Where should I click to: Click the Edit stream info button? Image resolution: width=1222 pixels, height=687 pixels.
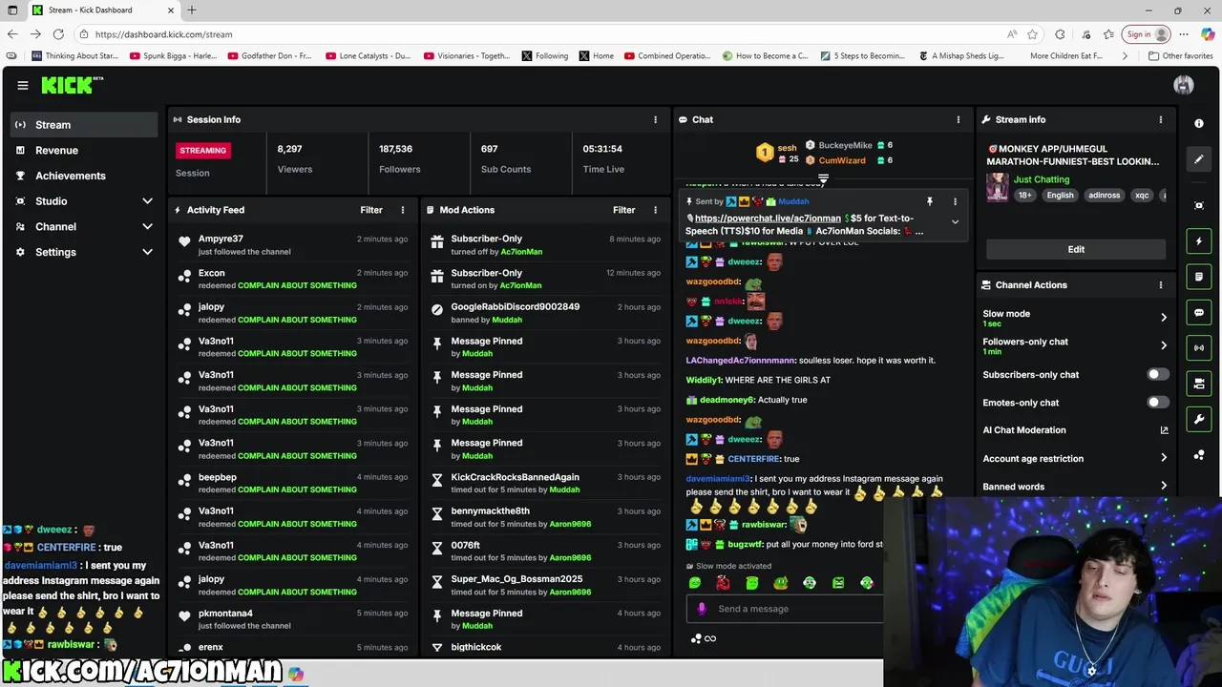click(1076, 249)
